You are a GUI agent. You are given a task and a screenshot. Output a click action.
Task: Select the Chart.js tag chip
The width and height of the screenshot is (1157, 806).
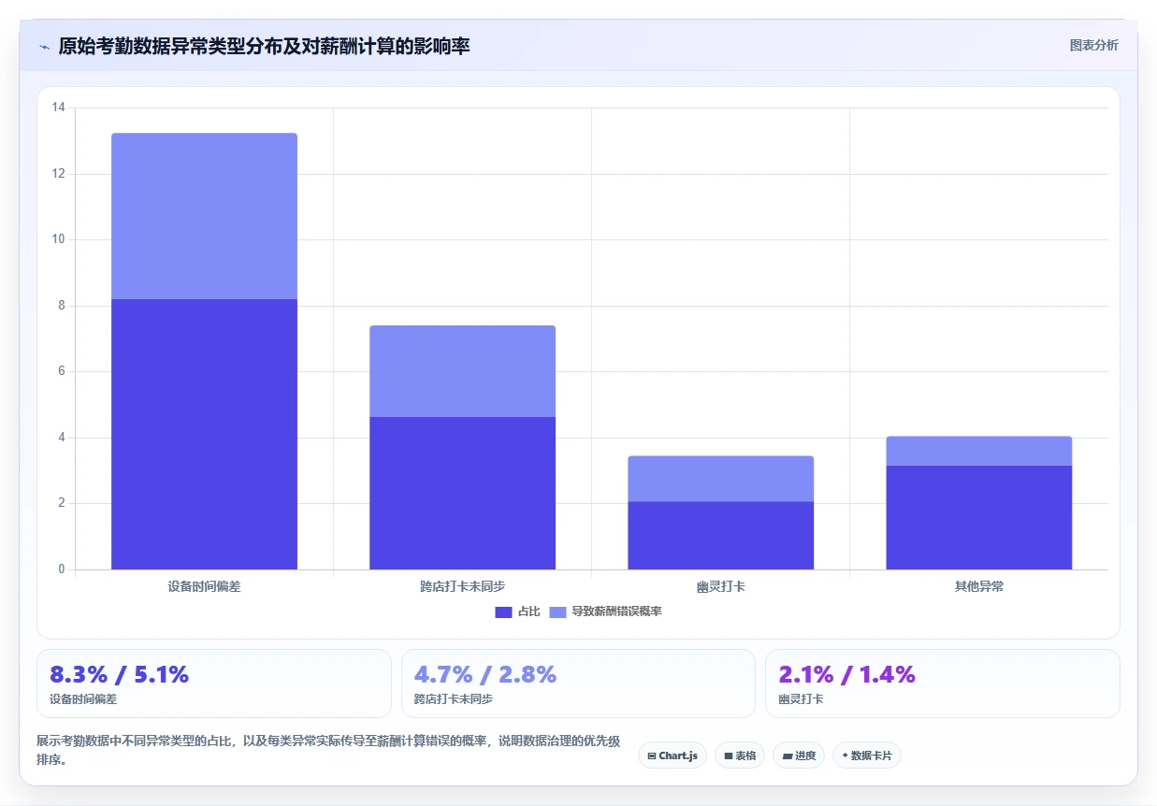(x=673, y=756)
